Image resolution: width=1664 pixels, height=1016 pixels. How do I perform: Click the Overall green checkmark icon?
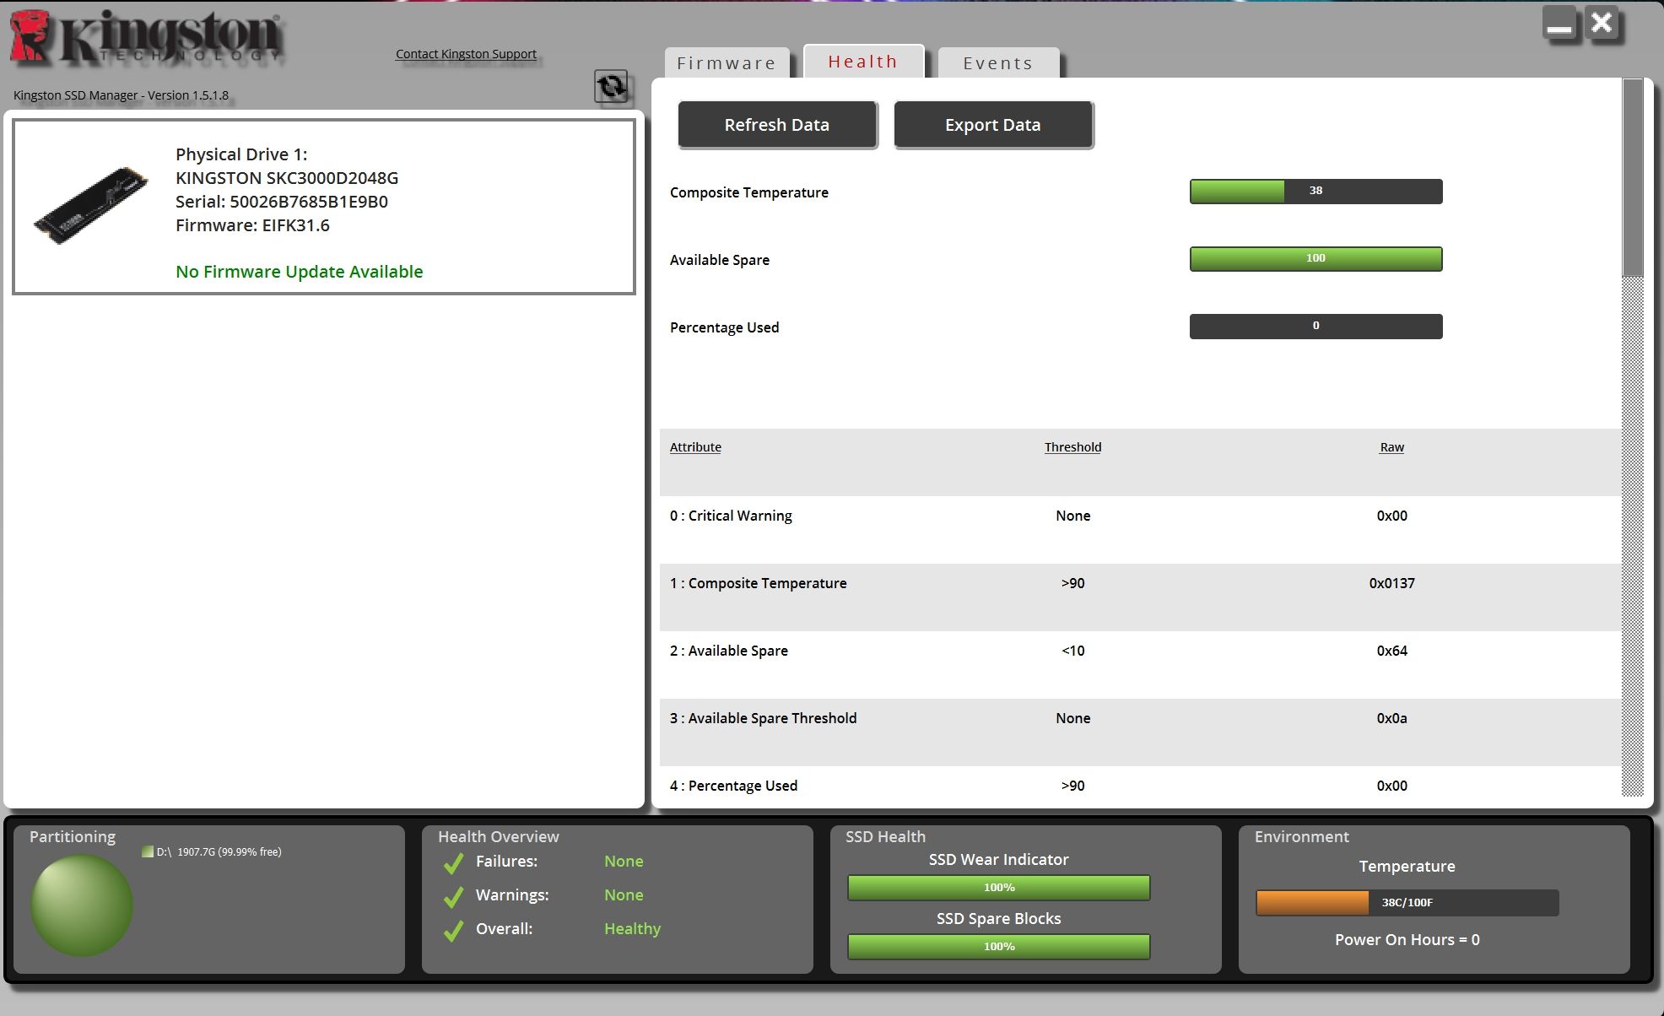point(454,930)
